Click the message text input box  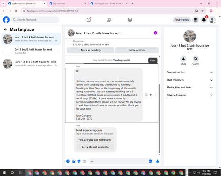(118, 161)
